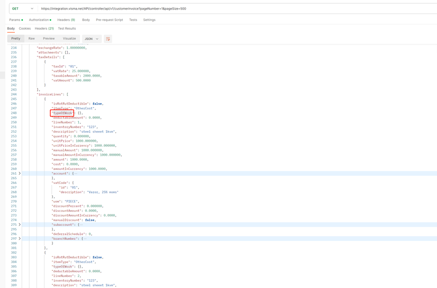Viewport: 437px width, 288px height.
Task: Expand the collapsed account object
Action: pyautogui.click(x=20, y=173)
